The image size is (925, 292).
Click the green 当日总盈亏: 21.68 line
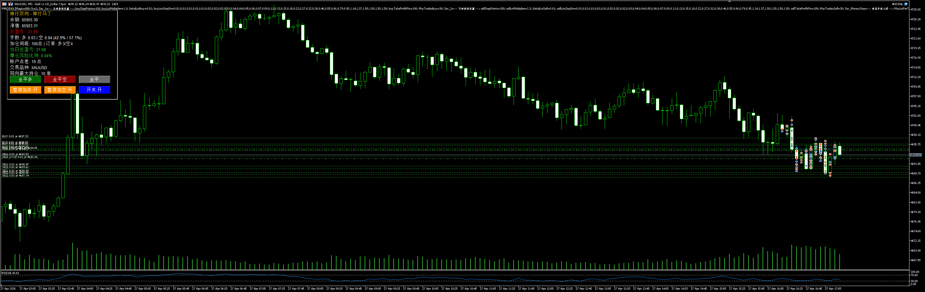pyautogui.click(x=28, y=49)
